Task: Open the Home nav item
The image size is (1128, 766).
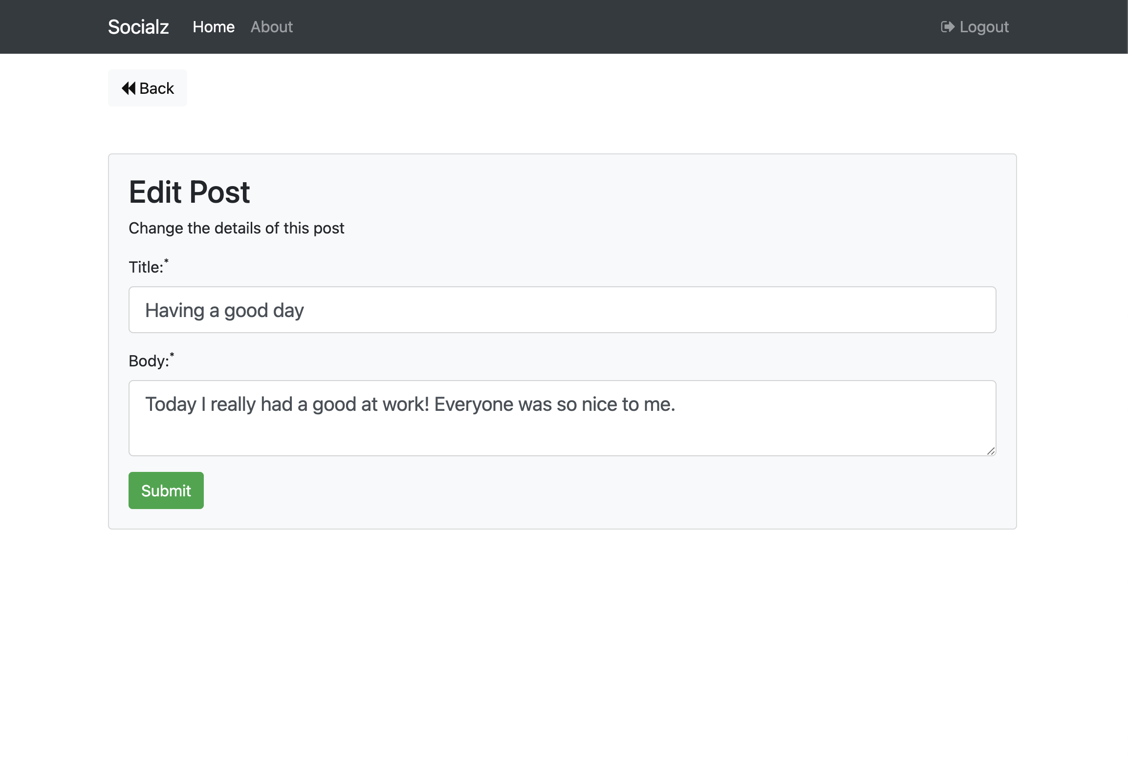Action: [x=214, y=27]
